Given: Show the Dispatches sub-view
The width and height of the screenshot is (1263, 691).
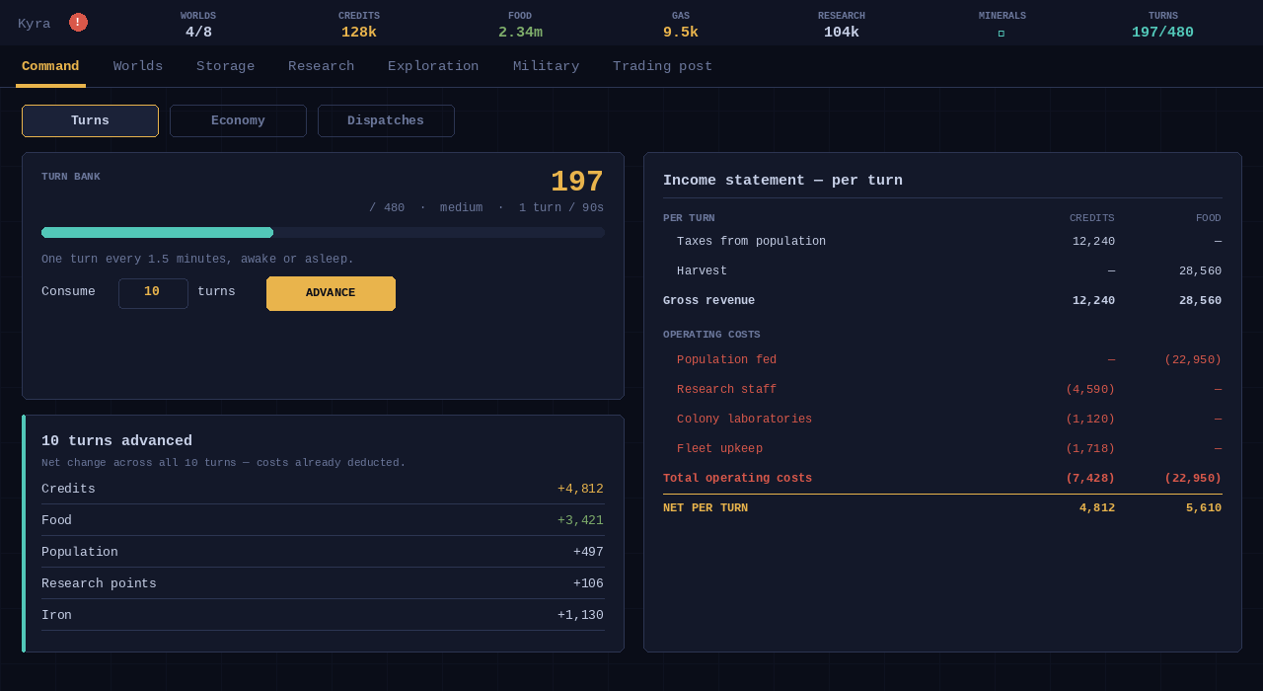Looking at the screenshot, I should tap(386, 120).
